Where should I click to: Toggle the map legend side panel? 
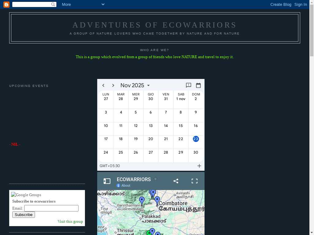pos(107,181)
